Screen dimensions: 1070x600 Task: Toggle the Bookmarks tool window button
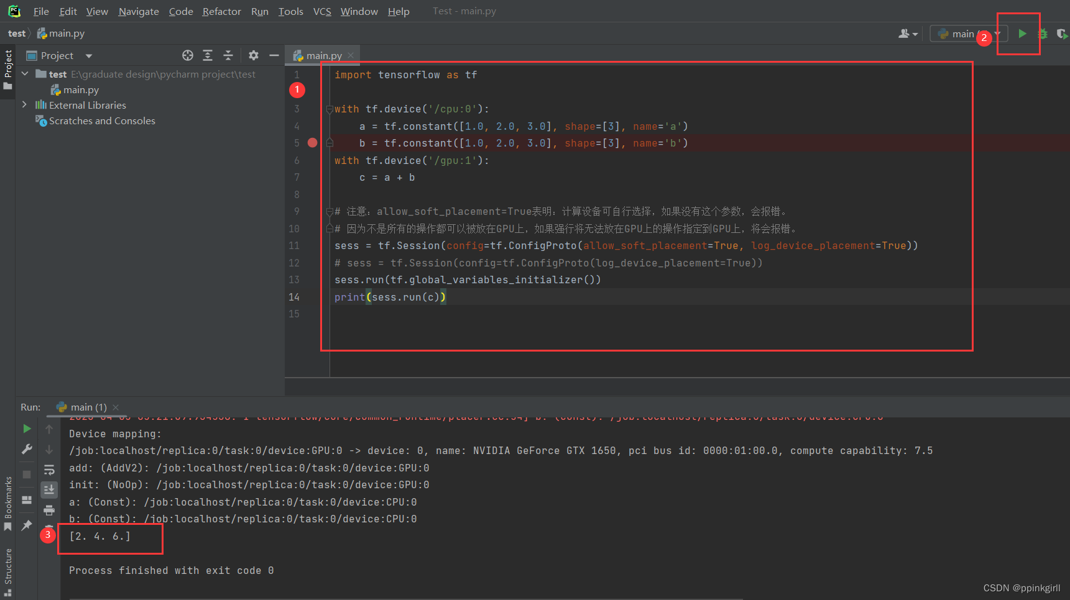pyautogui.click(x=7, y=504)
